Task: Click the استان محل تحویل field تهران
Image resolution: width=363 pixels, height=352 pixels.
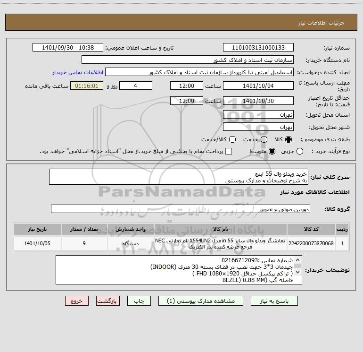Action: coord(258,114)
